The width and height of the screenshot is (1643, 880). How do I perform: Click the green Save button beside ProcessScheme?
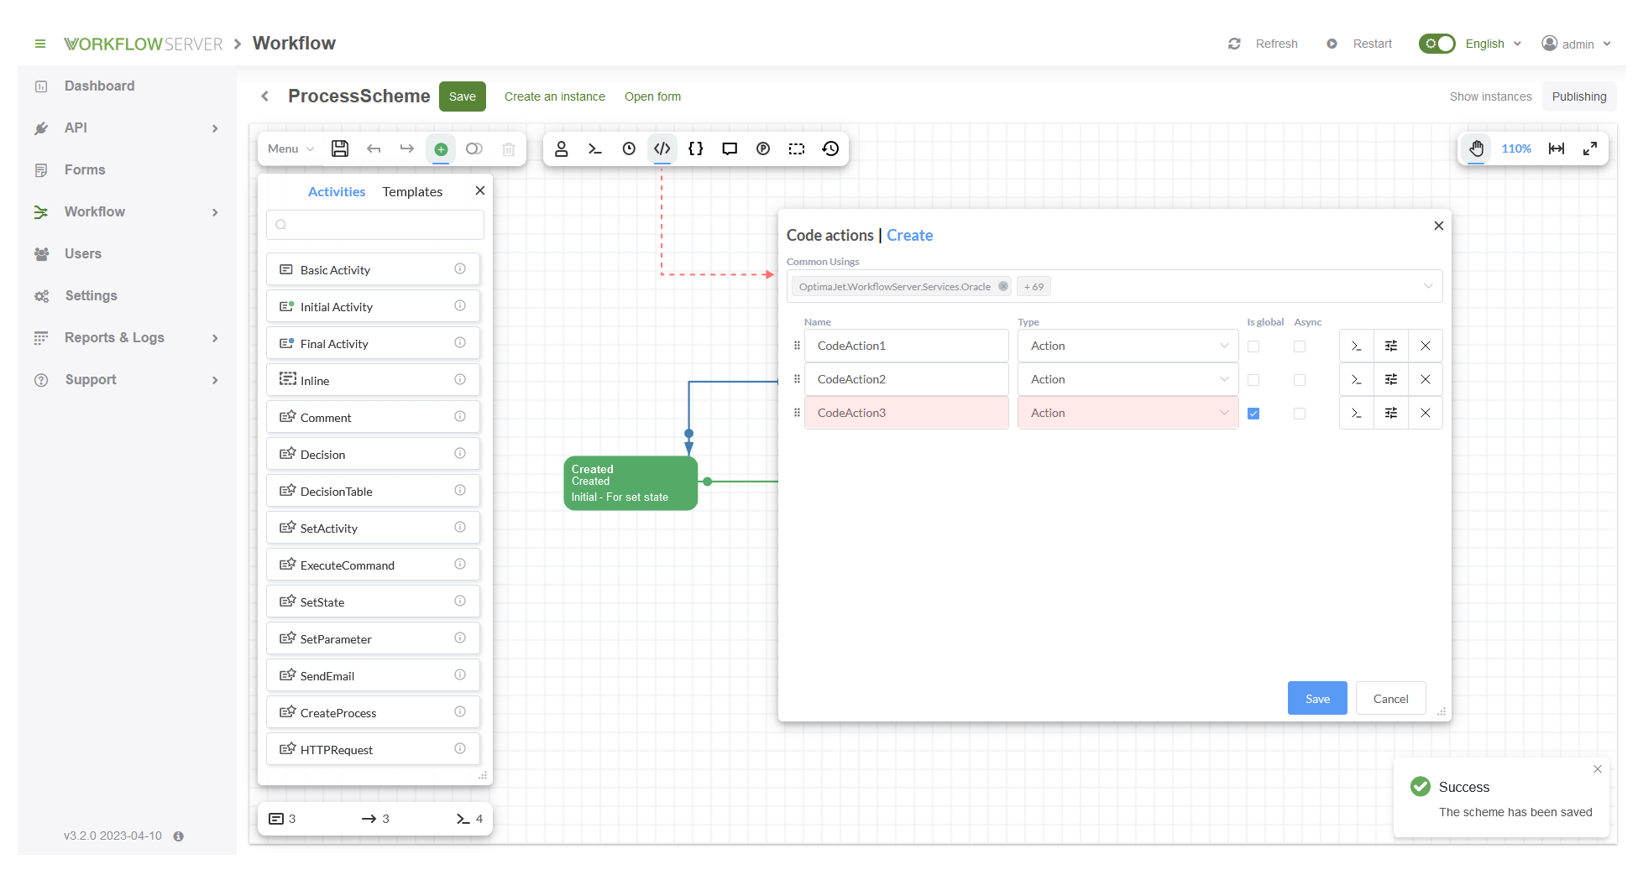(x=463, y=96)
